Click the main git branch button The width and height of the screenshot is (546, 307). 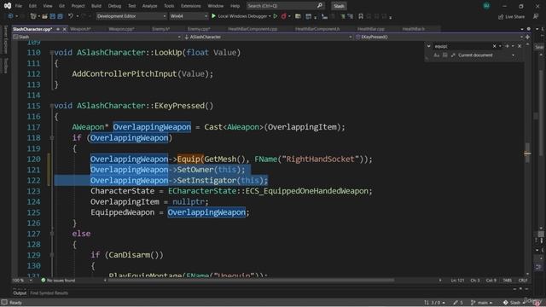(x=481, y=303)
